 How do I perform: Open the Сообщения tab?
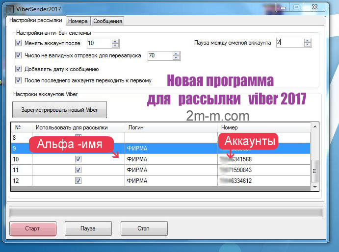(x=107, y=21)
